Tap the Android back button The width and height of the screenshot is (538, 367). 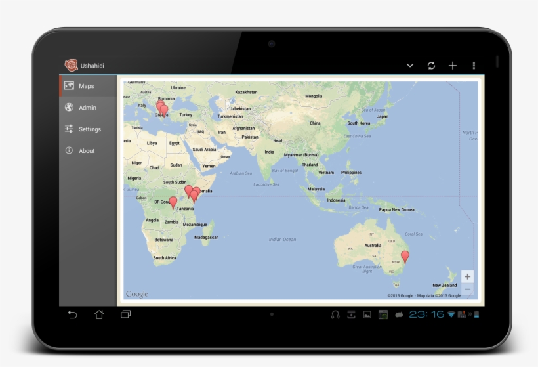[72, 314]
